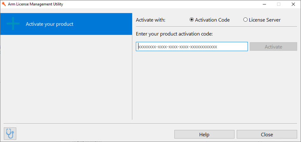
Task: Click the "Activation Code" label text
Action: click(x=212, y=20)
